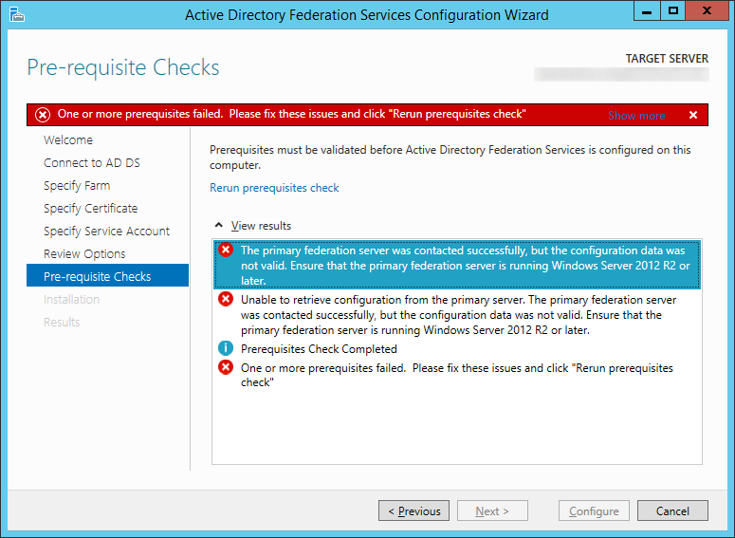Viewport: 735px width, 538px height.
Task: Click the disabled Results step
Action: click(x=62, y=323)
